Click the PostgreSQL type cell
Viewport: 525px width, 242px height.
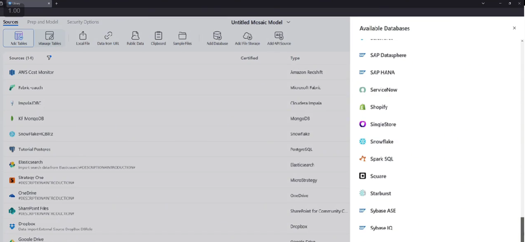tap(301, 149)
